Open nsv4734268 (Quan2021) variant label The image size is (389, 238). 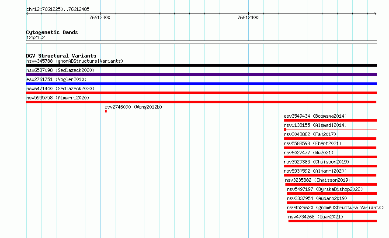point(316,217)
